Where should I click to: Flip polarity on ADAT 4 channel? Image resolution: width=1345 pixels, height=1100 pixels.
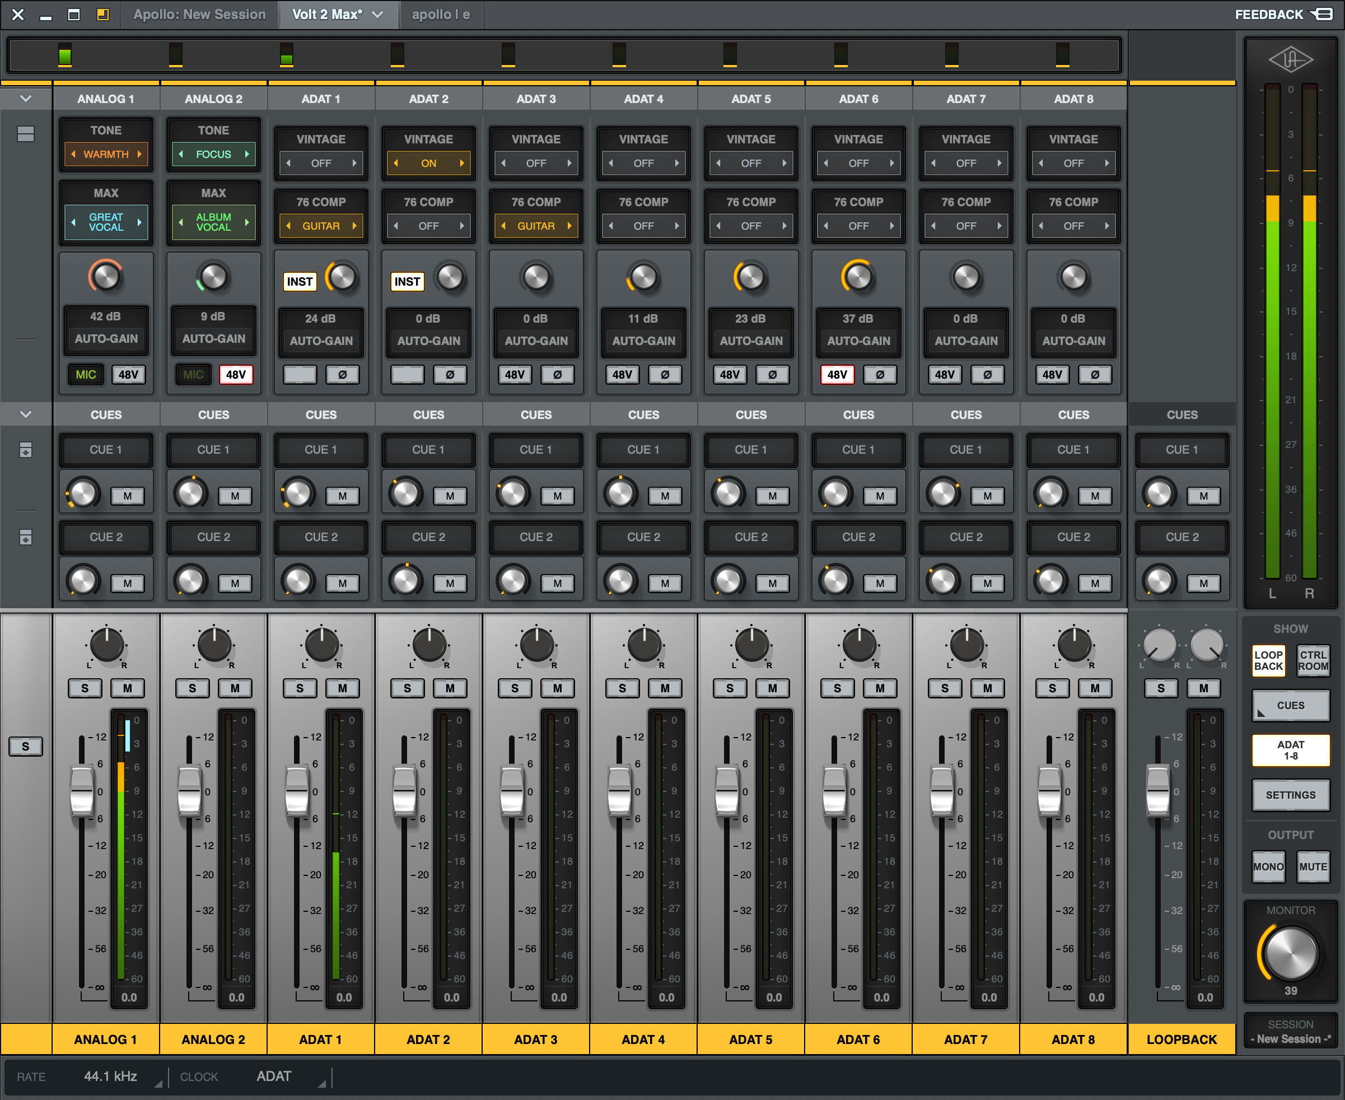point(665,375)
